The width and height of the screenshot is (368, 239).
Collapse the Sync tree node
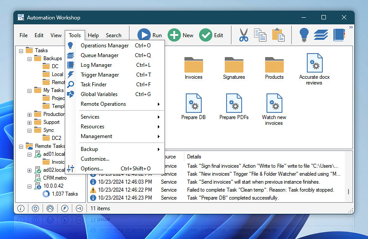coord(30,131)
